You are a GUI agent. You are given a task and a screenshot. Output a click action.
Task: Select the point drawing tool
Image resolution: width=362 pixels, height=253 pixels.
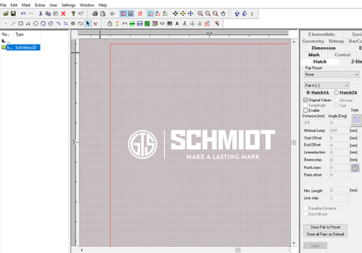pyautogui.click(x=5, y=23)
